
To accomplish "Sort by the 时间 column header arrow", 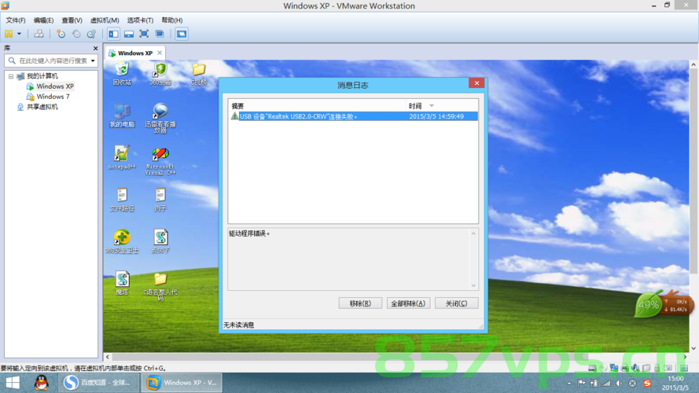I will [432, 106].
